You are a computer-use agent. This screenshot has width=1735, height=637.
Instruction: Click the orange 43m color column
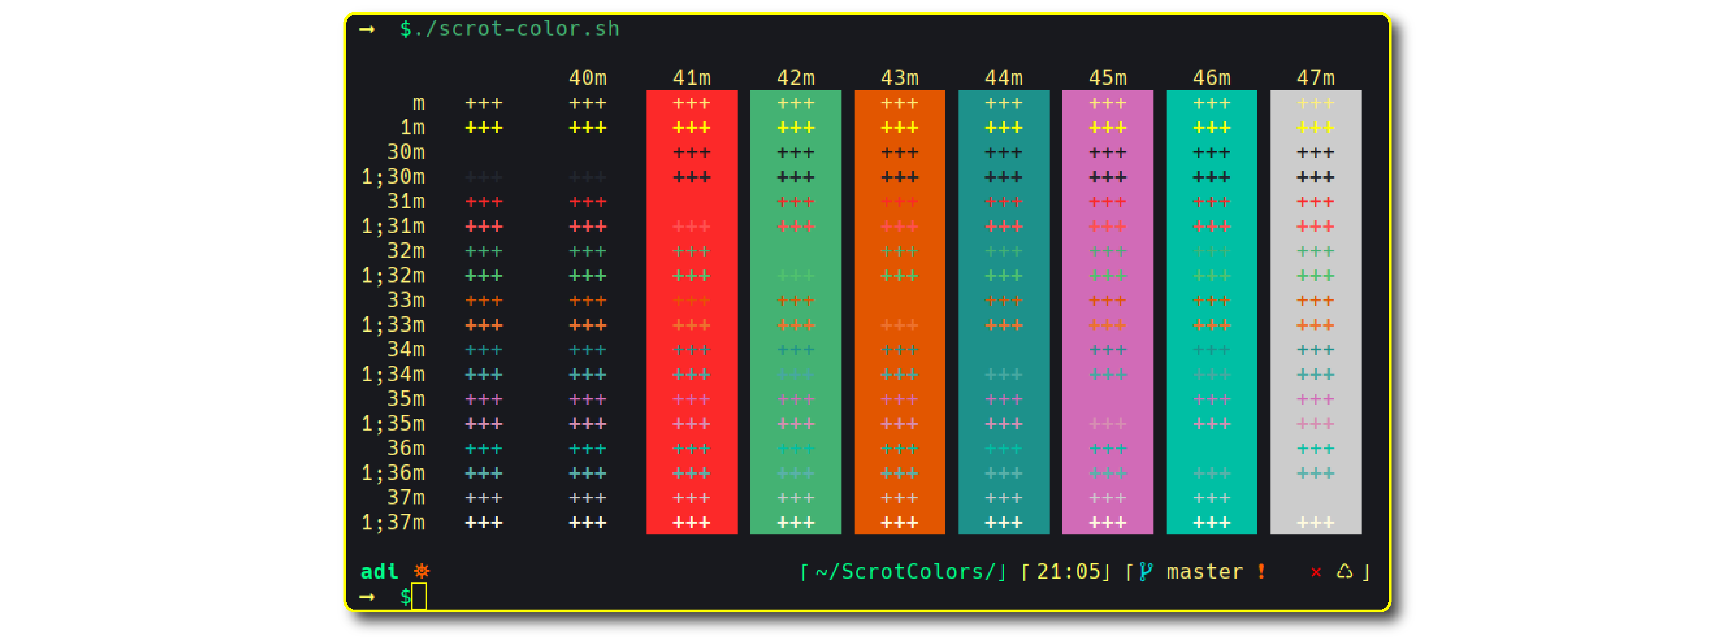(899, 311)
